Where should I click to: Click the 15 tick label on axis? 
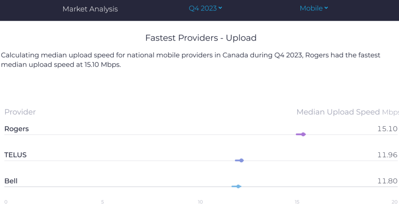297,202
